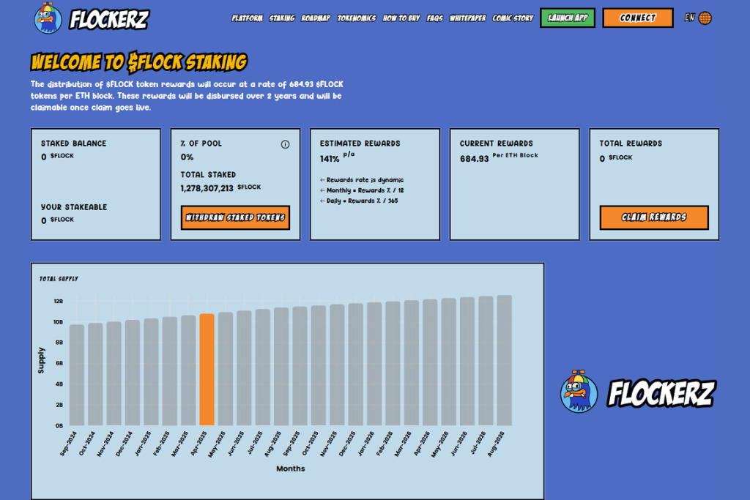Click the Supply axis label
This screenshot has width=750, height=500.
tap(41, 360)
